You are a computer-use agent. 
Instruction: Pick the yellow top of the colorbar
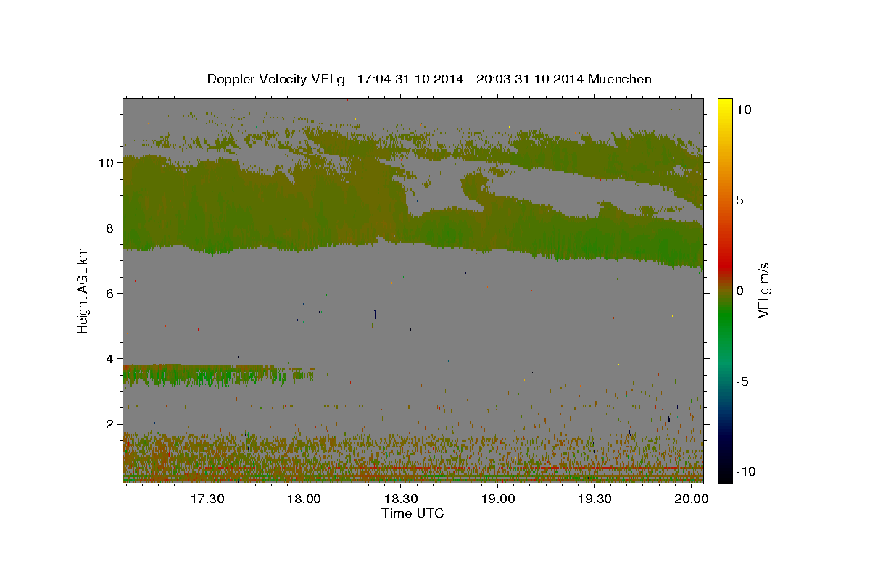click(x=725, y=104)
